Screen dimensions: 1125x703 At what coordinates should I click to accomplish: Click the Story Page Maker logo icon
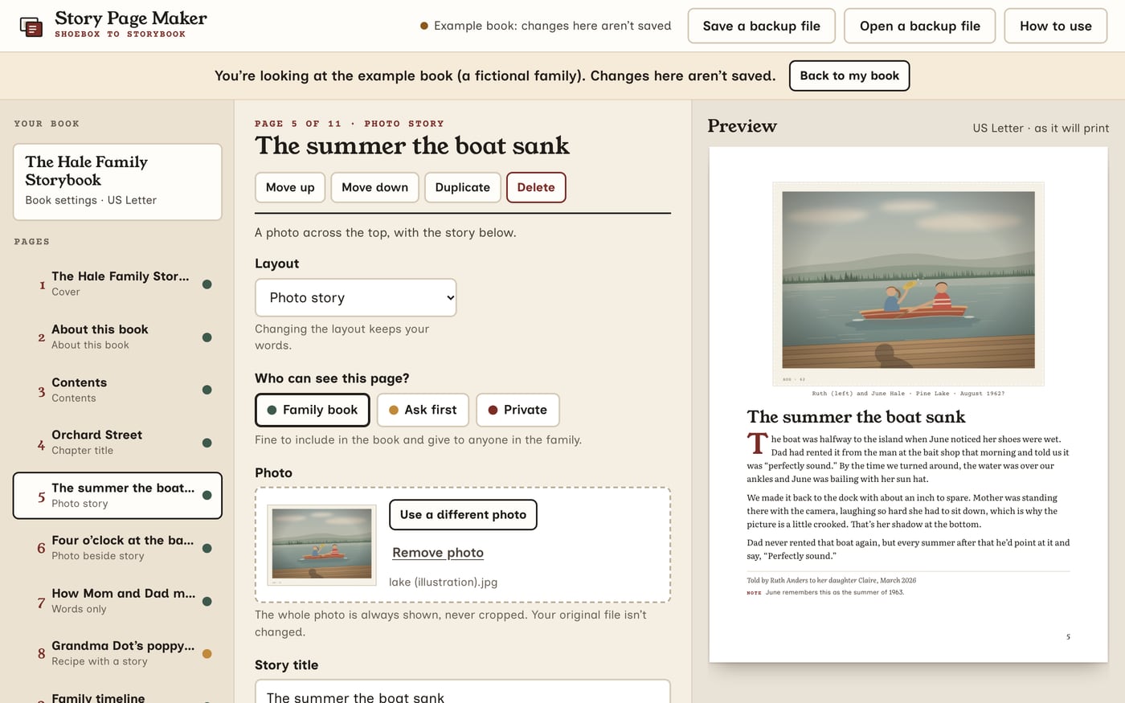tap(31, 27)
